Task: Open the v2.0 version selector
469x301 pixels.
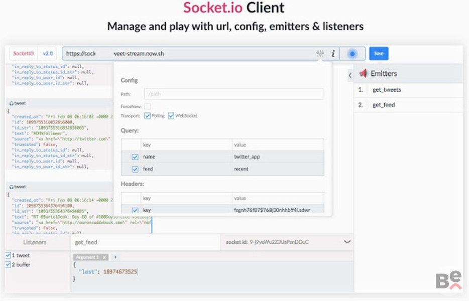Action: [48, 53]
